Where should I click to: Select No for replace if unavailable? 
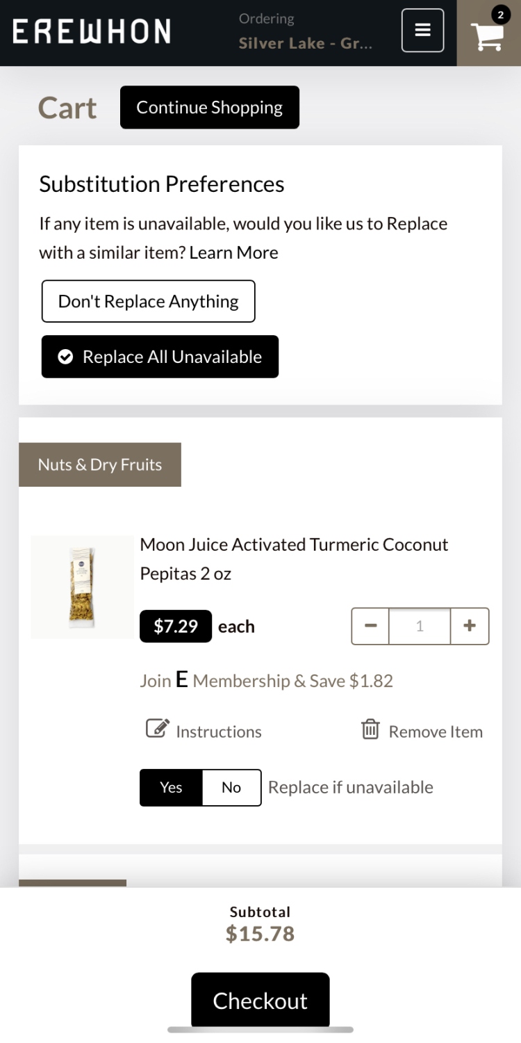coord(231,787)
